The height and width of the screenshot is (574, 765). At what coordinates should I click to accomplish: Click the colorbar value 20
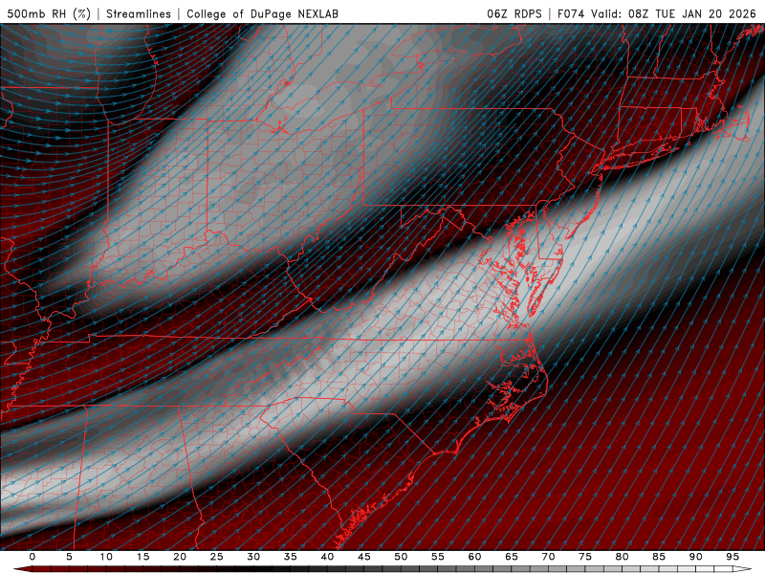coord(180,557)
